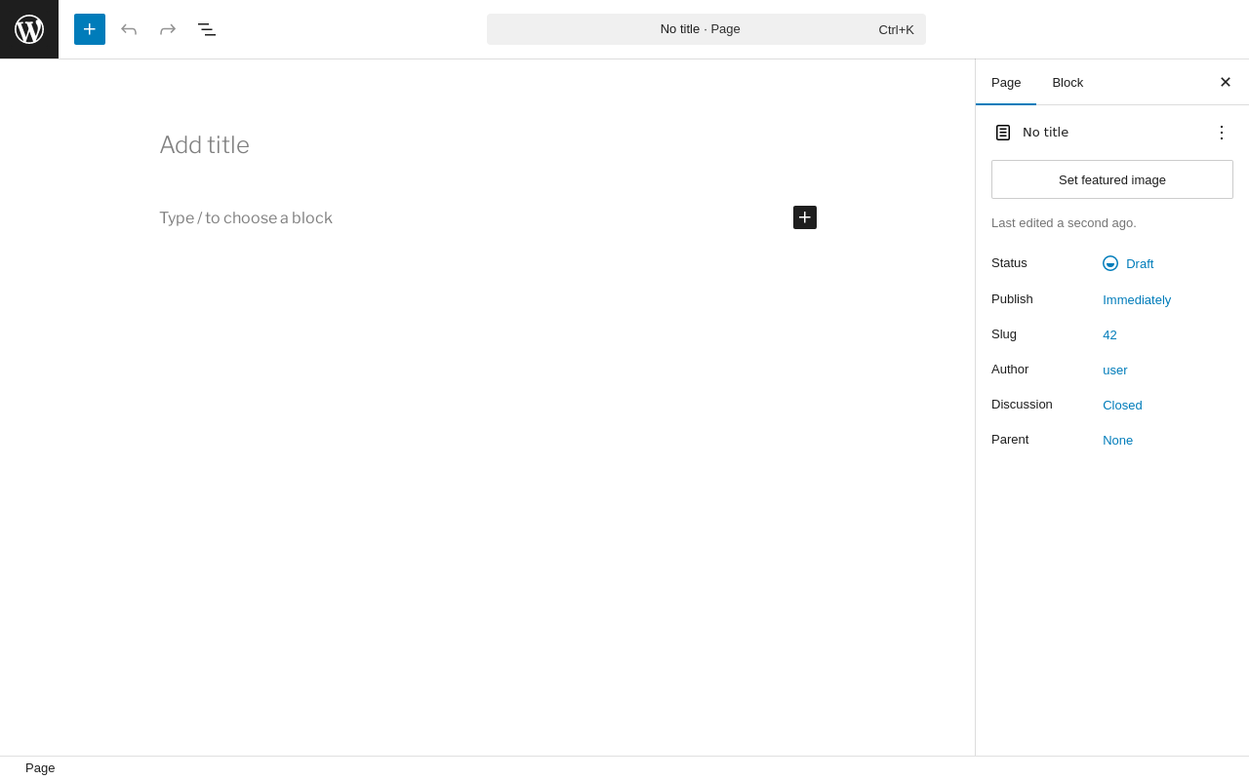Viewport: 1249px width, 780px height.
Task: Click Set featured image button
Action: pos(1112,179)
